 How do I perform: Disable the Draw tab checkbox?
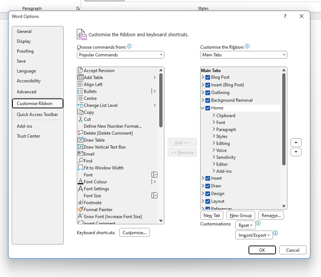(208, 186)
